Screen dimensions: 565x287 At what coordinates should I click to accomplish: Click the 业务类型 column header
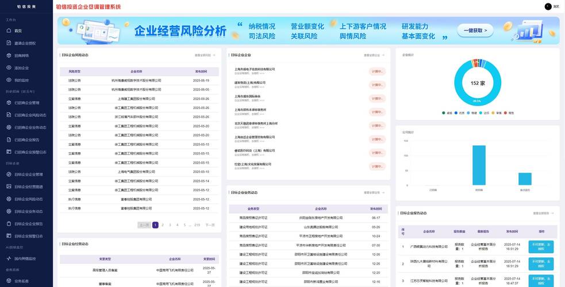point(253,209)
